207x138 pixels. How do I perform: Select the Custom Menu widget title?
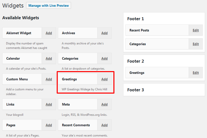pos(17,79)
